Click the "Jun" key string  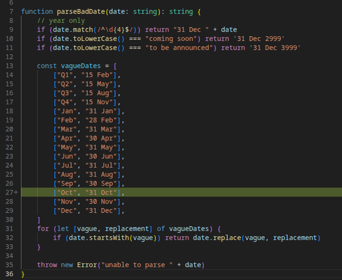pyautogui.click(x=67, y=156)
